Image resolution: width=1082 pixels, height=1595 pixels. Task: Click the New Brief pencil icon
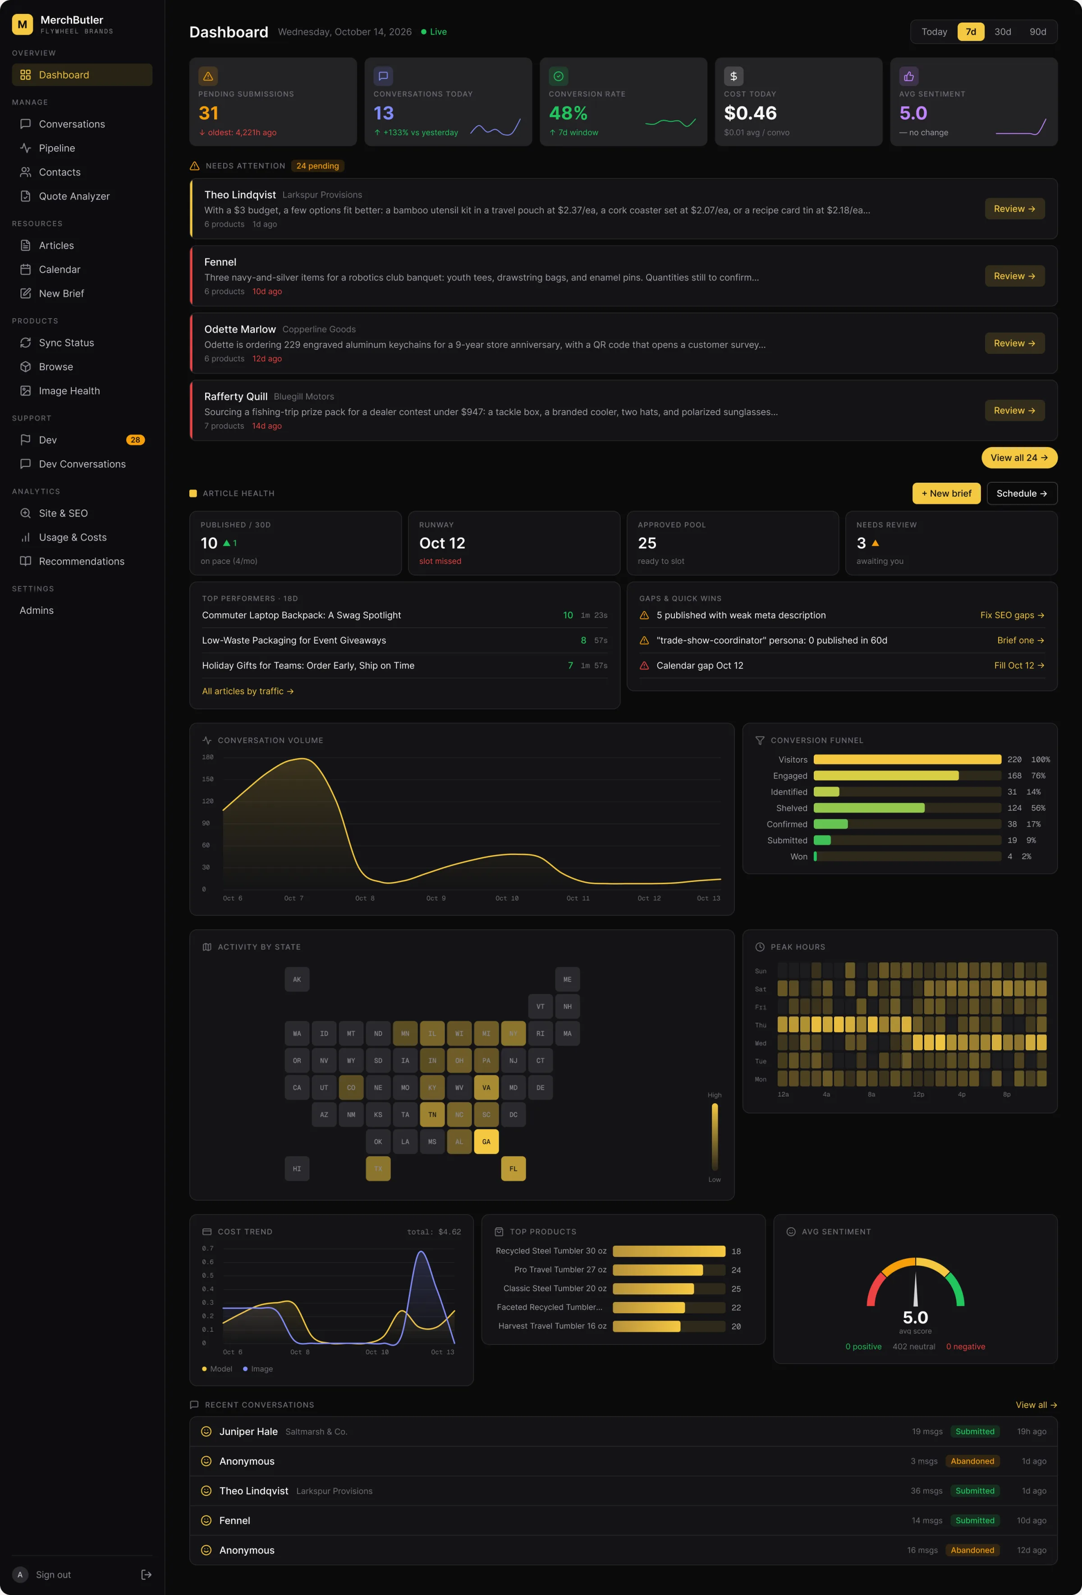point(25,294)
